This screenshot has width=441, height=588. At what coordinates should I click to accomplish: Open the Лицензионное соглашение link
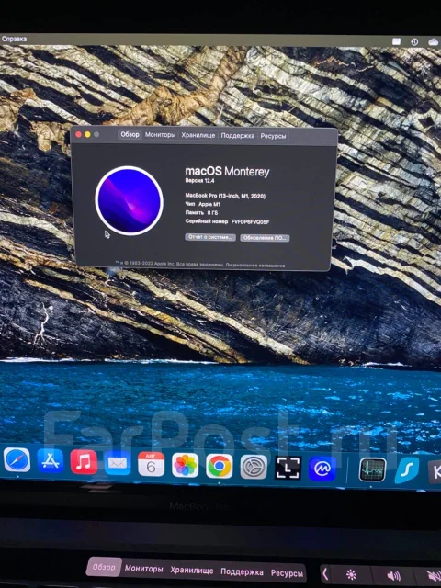point(255,266)
